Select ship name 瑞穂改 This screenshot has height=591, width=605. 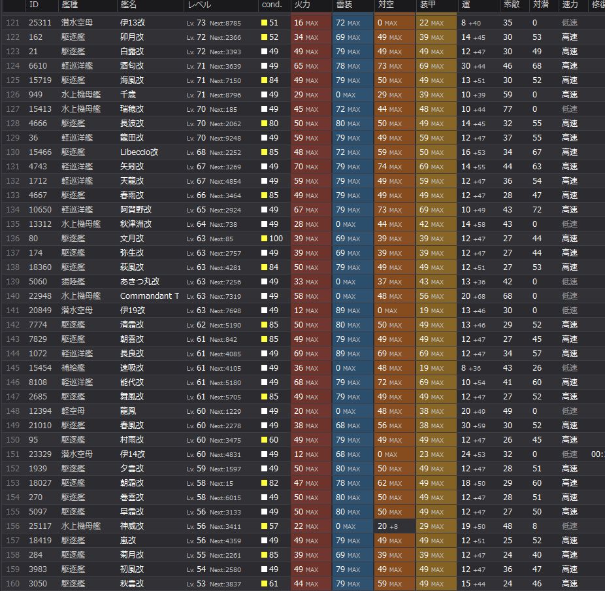132,109
